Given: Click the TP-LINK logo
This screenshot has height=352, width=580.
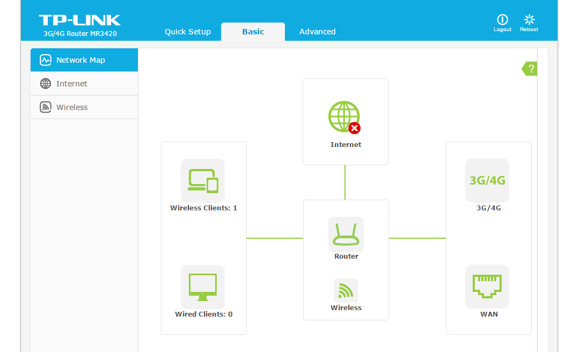Looking at the screenshot, I should [x=80, y=20].
